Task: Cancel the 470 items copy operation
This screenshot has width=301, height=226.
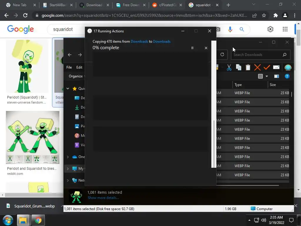Action: point(206,48)
